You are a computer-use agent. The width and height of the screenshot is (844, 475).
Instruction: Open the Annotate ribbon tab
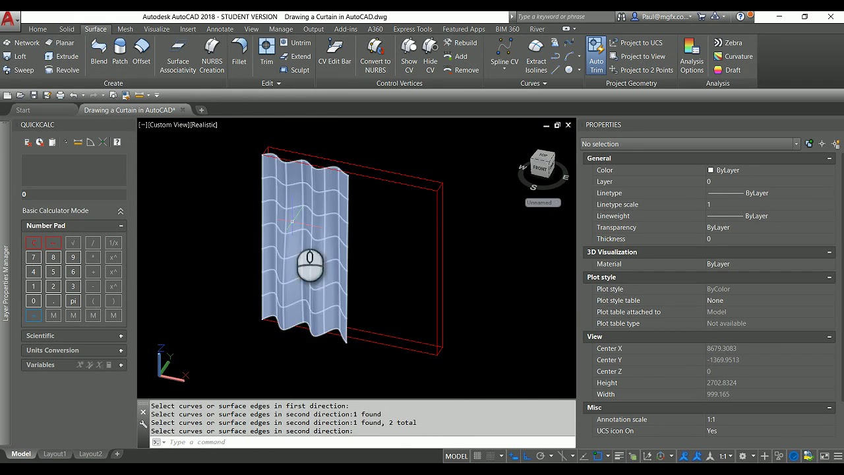[x=220, y=29]
